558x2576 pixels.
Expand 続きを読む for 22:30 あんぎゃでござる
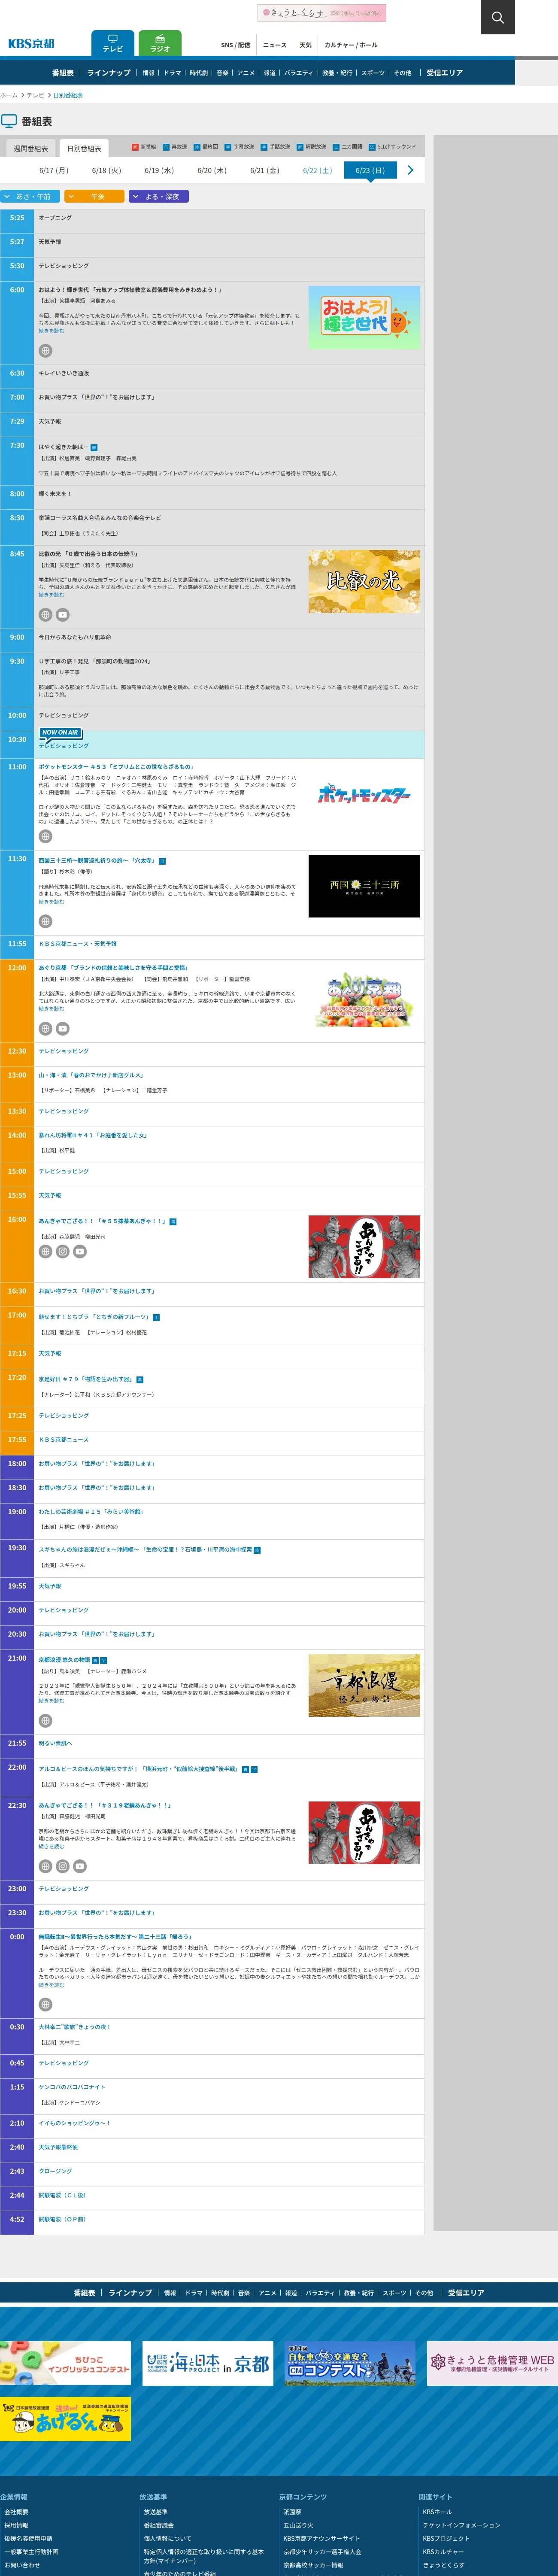tap(51, 1846)
